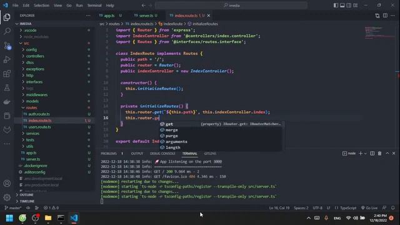This screenshot has height=225, width=400.
Task: Open File Explorer from Windows taskbar
Action: click(x=48, y=218)
